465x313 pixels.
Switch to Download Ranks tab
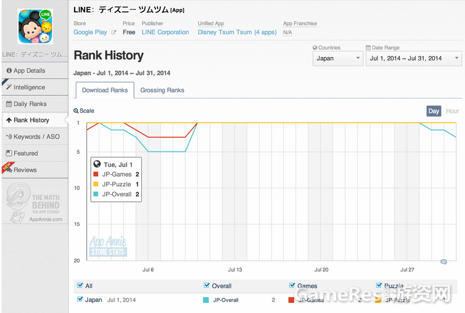(105, 90)
